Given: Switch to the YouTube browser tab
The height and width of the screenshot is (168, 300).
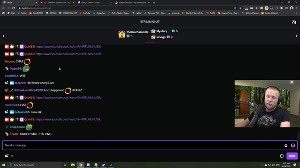Looking at the screenshot, I should [x=57, y=3].
